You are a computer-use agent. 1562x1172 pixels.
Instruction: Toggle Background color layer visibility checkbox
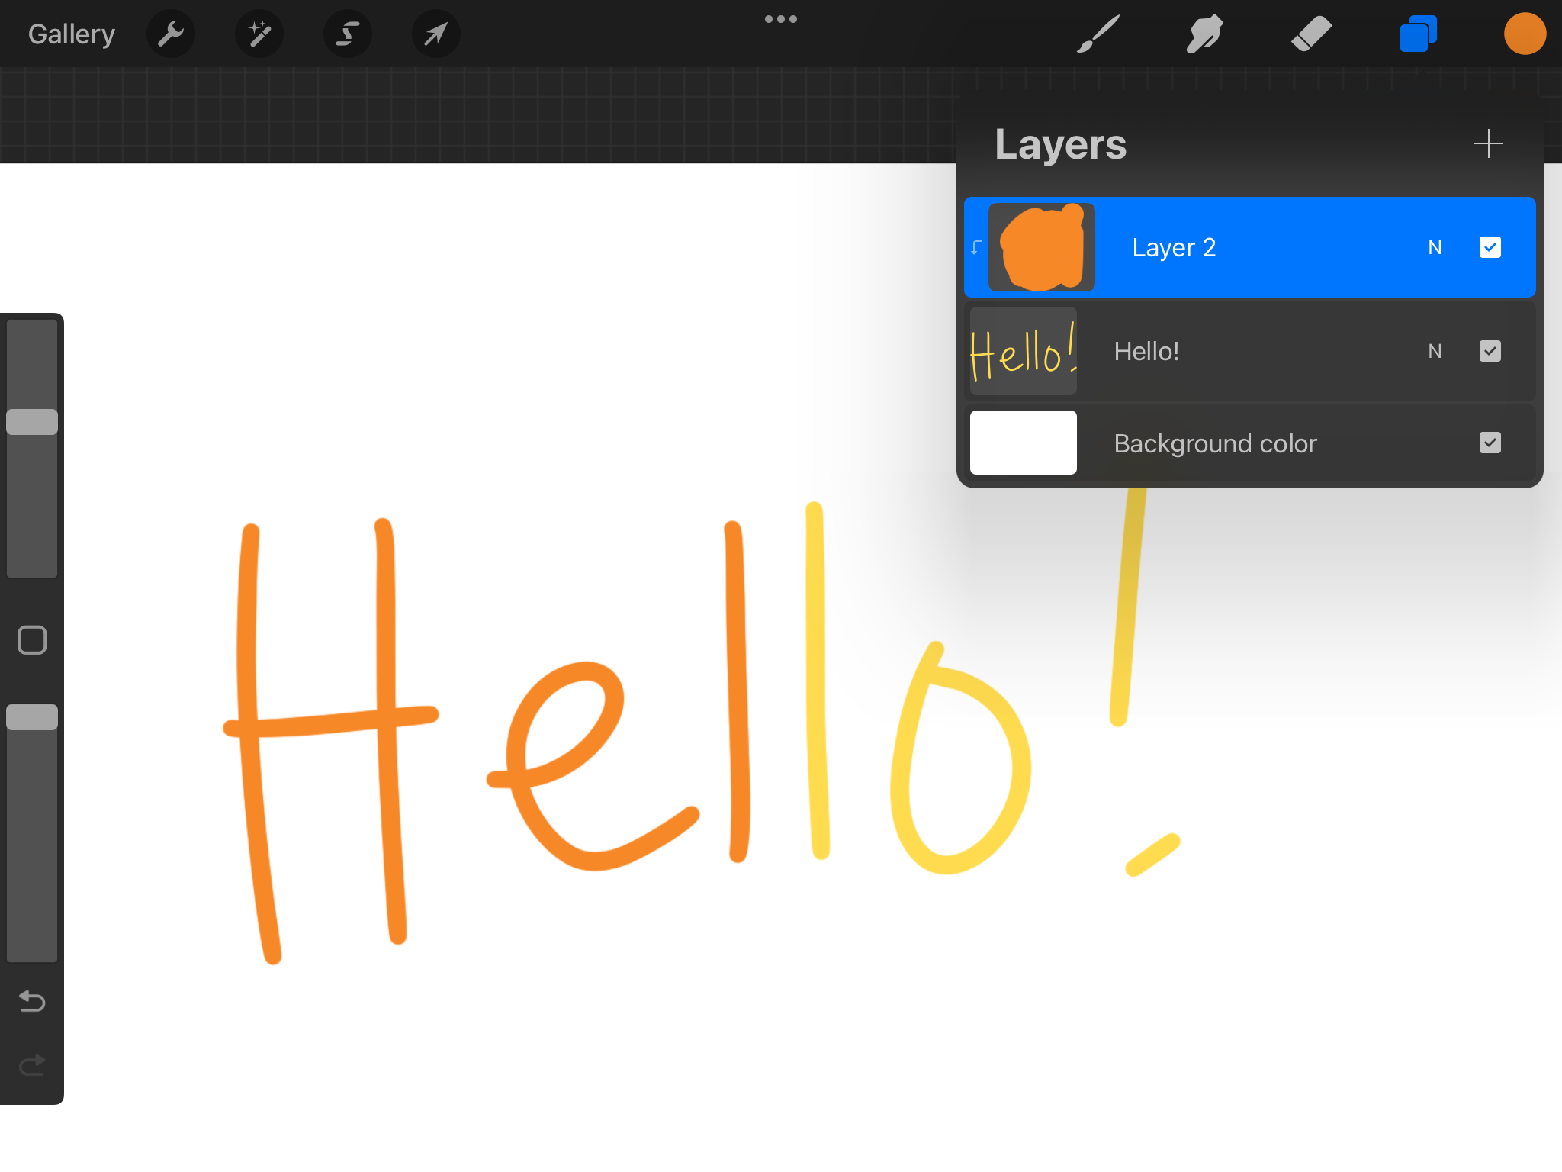1490,443
